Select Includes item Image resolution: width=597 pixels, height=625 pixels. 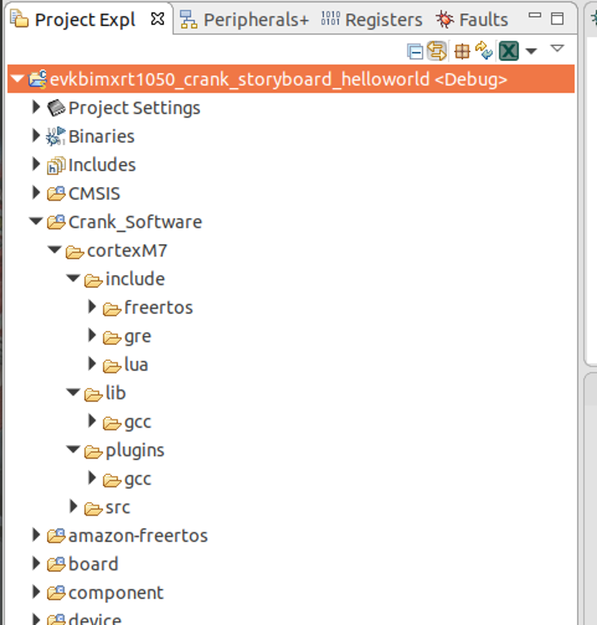(102, 165)
